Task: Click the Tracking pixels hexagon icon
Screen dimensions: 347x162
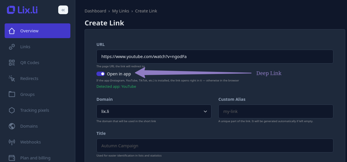Action: [x=12, y=110]
